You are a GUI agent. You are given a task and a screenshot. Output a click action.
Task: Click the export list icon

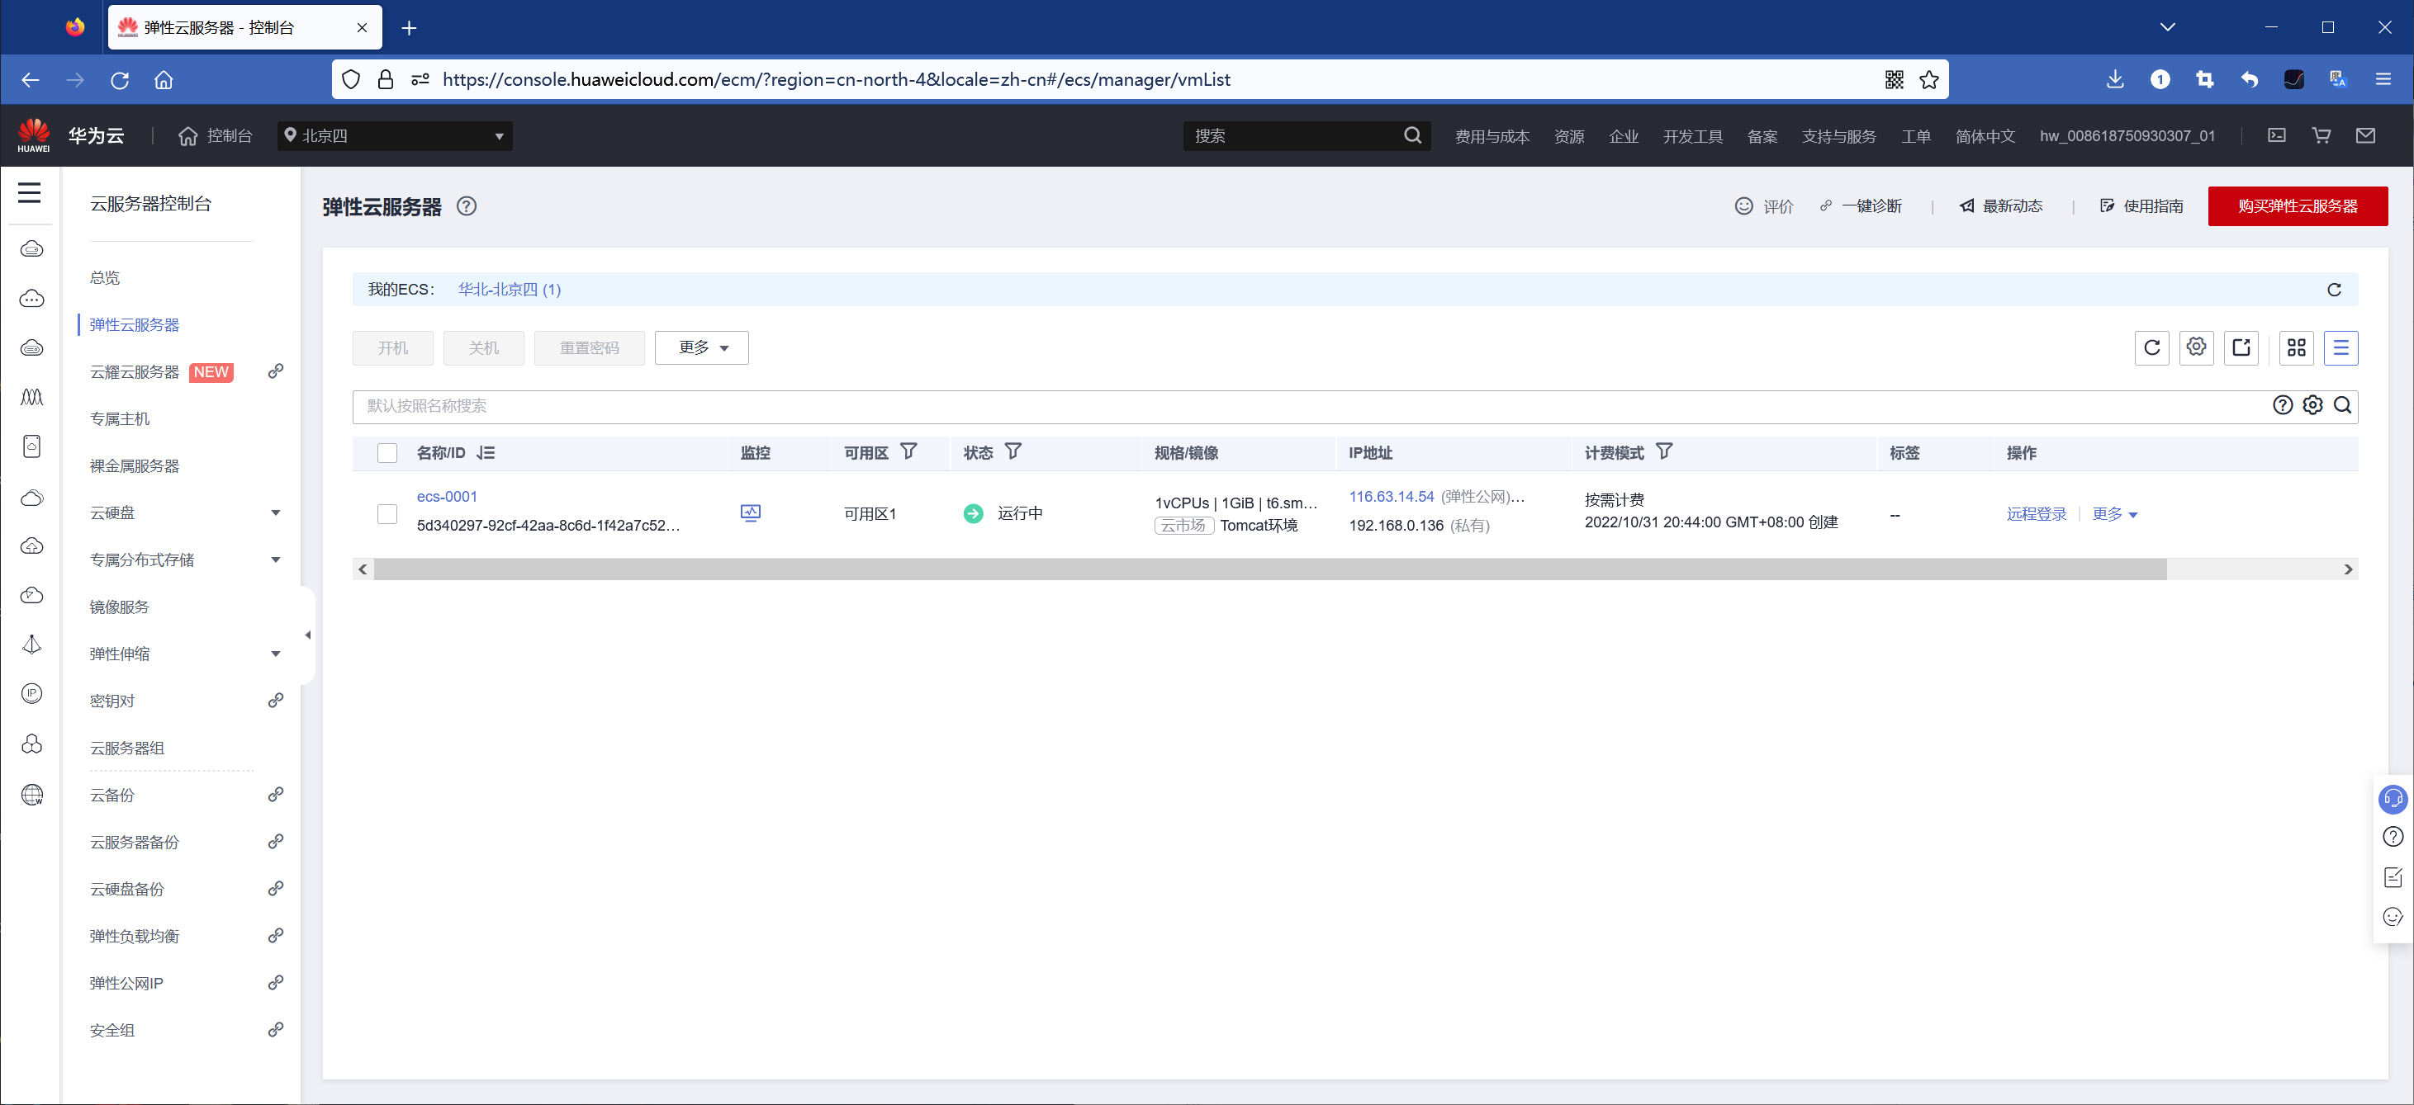tap(2241, 347)
